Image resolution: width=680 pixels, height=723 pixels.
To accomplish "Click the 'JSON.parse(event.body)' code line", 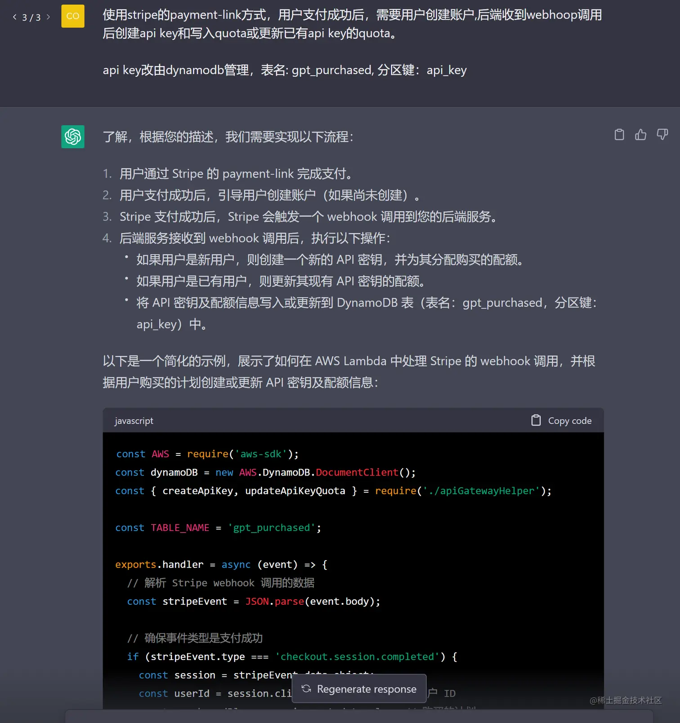I will click(254, 601).
